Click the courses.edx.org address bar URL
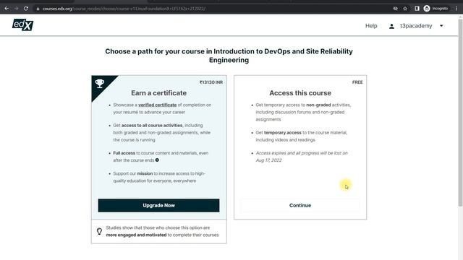This screenshot has height=260, width=463. 124,9
